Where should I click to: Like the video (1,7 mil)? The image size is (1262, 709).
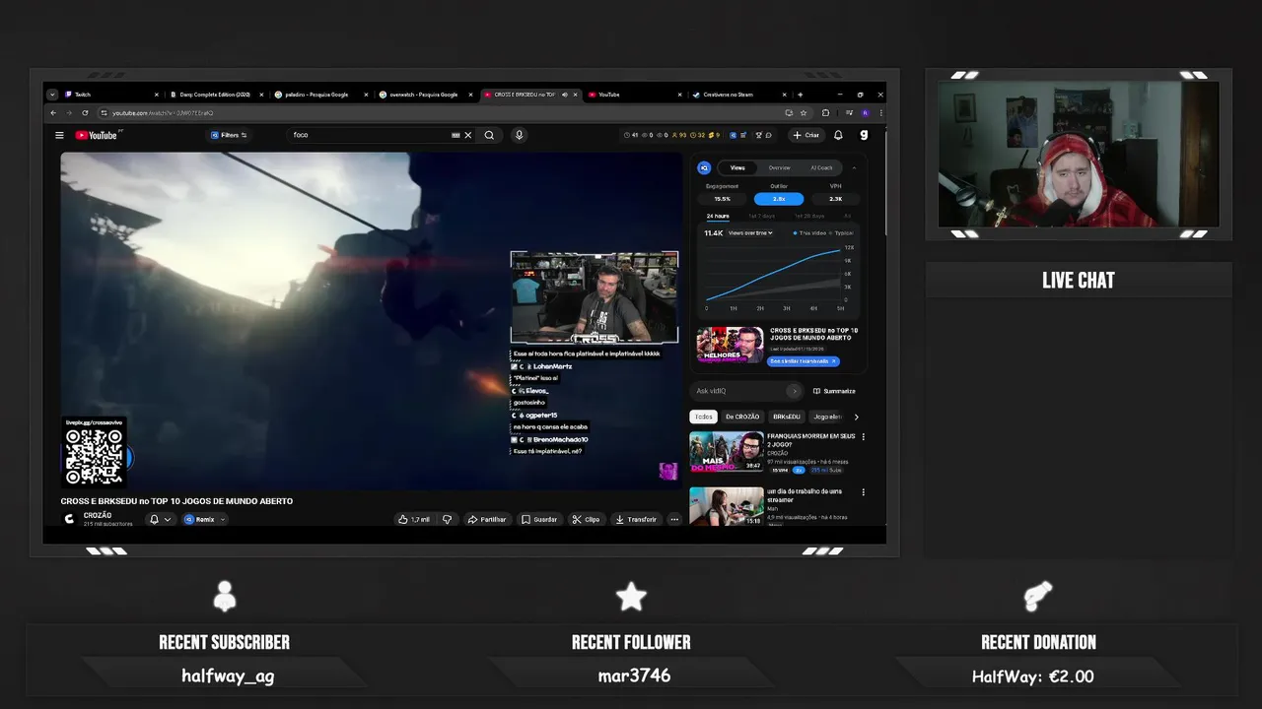(415, 519)
